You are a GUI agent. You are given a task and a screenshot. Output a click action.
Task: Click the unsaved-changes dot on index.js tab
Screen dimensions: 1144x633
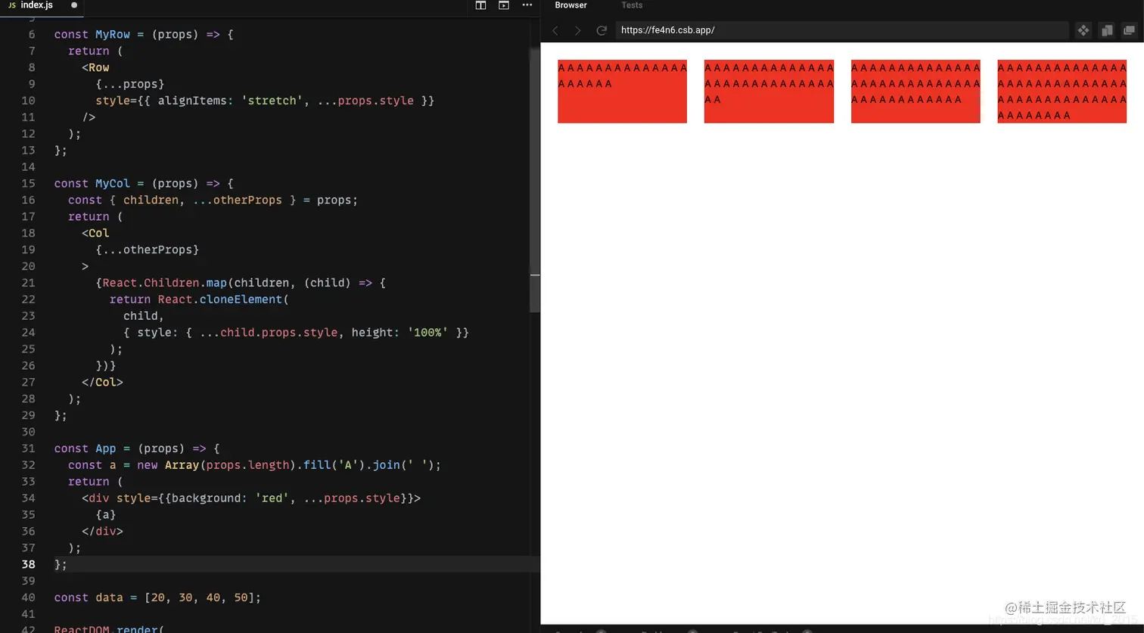[74, 5]
